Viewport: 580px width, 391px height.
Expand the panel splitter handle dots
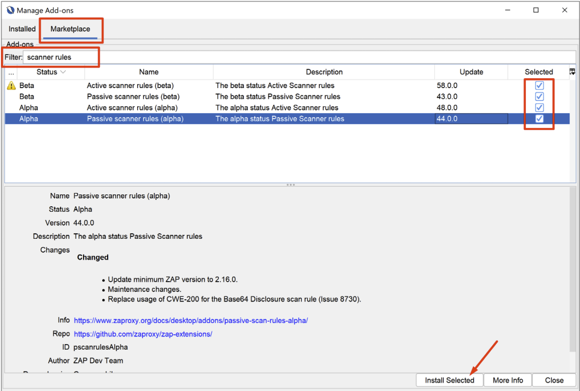point(290,184)
